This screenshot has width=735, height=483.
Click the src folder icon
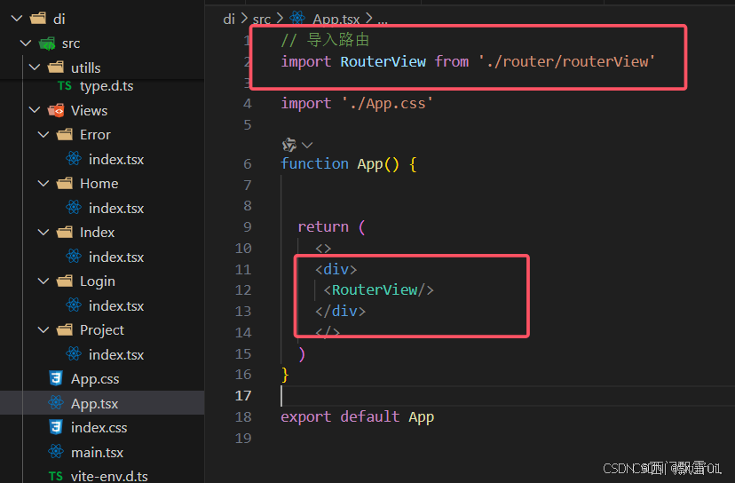pyautogui.click(x=47, y=44)
